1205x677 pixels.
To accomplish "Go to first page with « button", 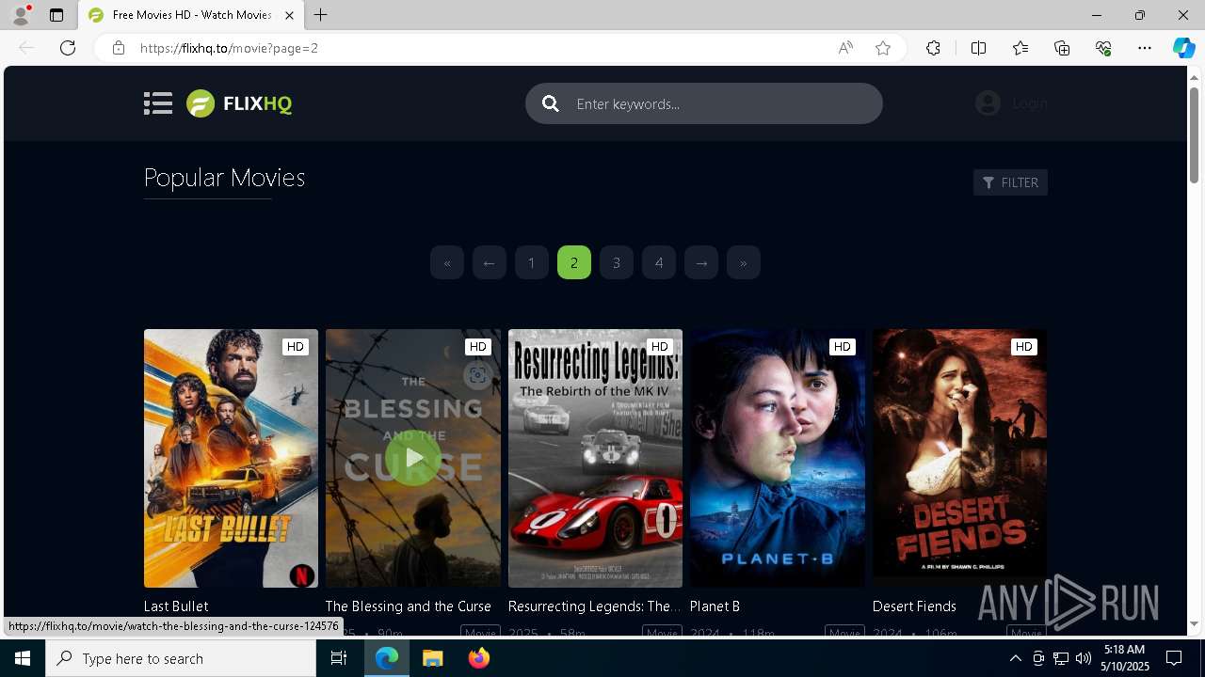I will point(447,262).
